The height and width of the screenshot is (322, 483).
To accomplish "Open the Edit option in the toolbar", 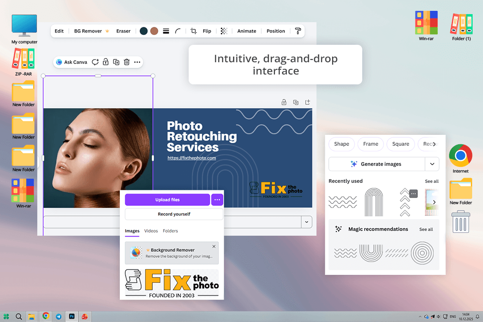I will coord(59,31).
